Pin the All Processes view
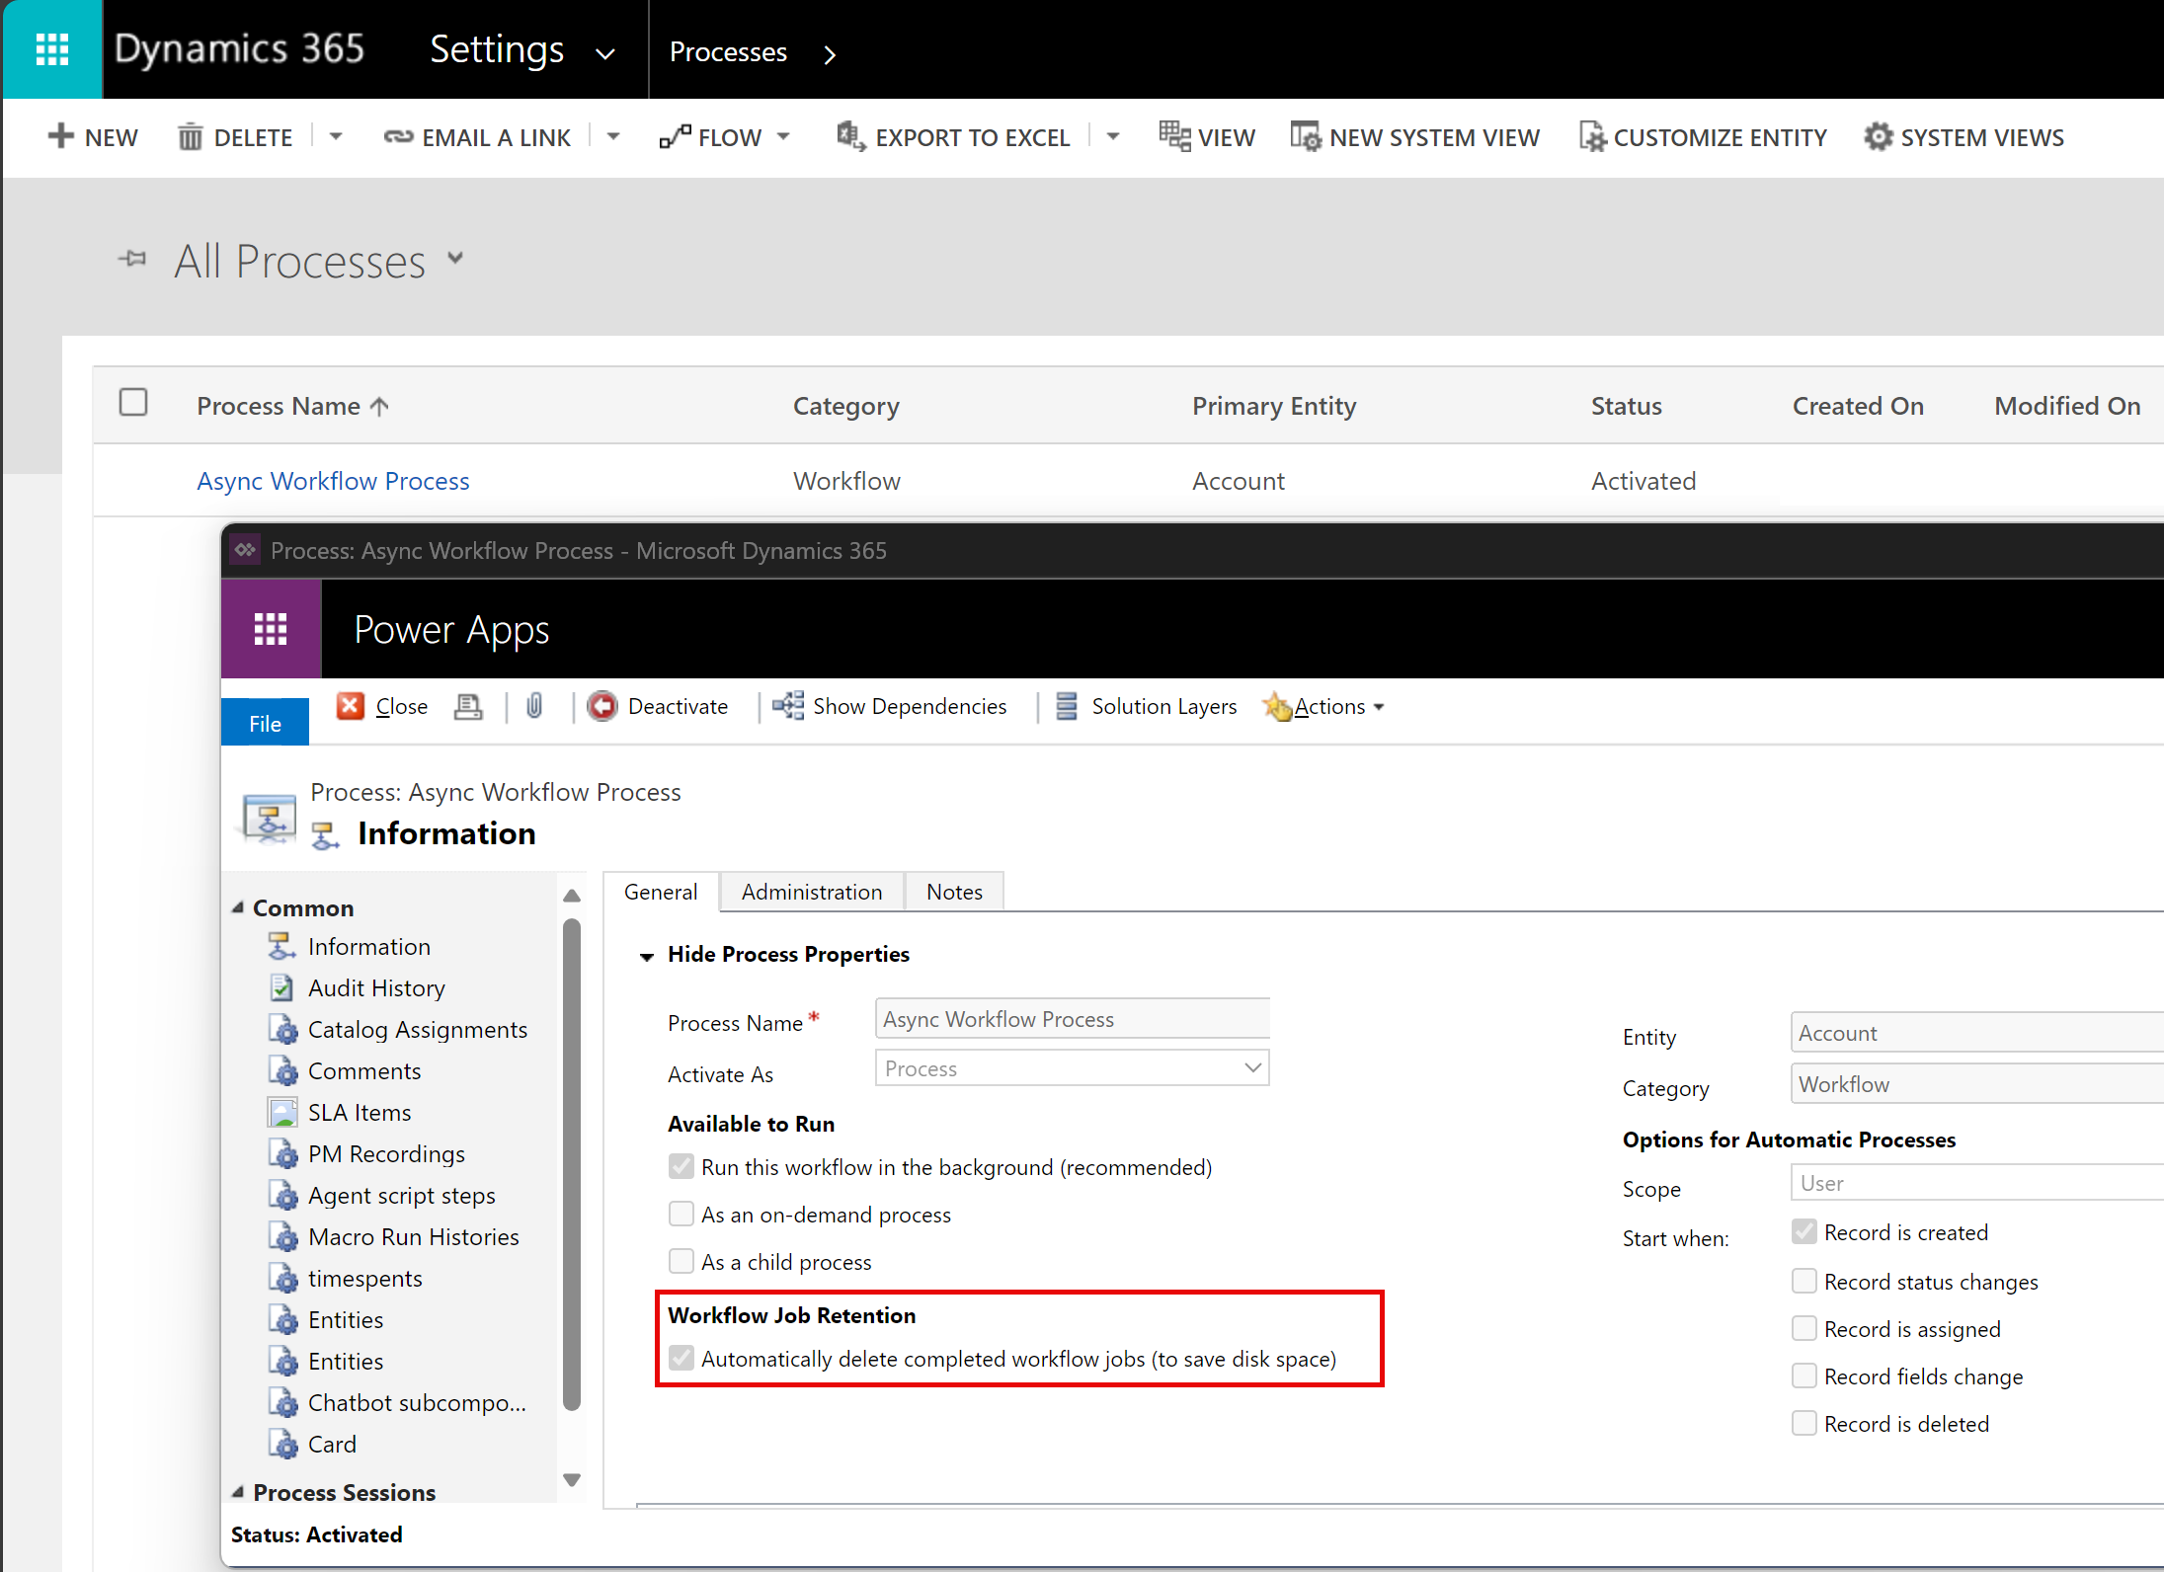The height and width of the screenshot is (1572, 2164). [132, 260]
